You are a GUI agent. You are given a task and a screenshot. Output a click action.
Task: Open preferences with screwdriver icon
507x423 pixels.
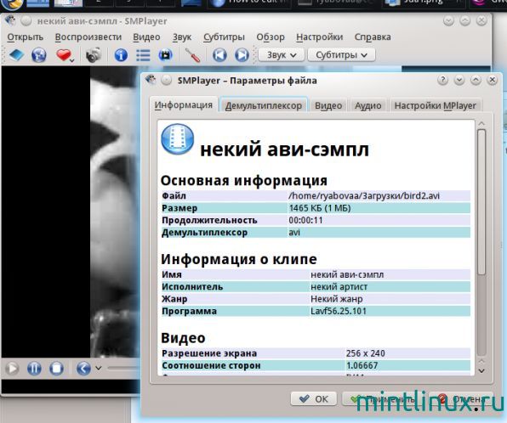tap(192, 55)
